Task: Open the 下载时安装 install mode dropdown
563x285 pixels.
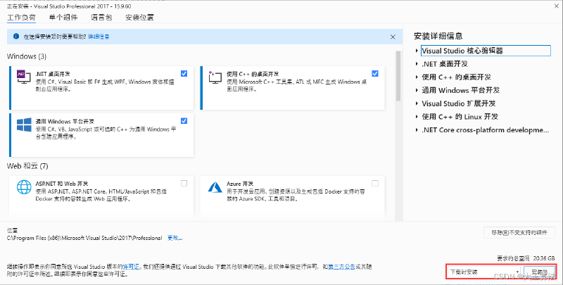Action: pos(484,272)
